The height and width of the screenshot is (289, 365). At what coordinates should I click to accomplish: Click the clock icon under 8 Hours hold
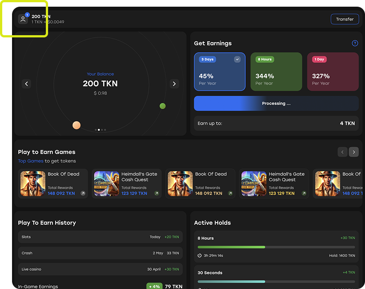pos(200,256)
